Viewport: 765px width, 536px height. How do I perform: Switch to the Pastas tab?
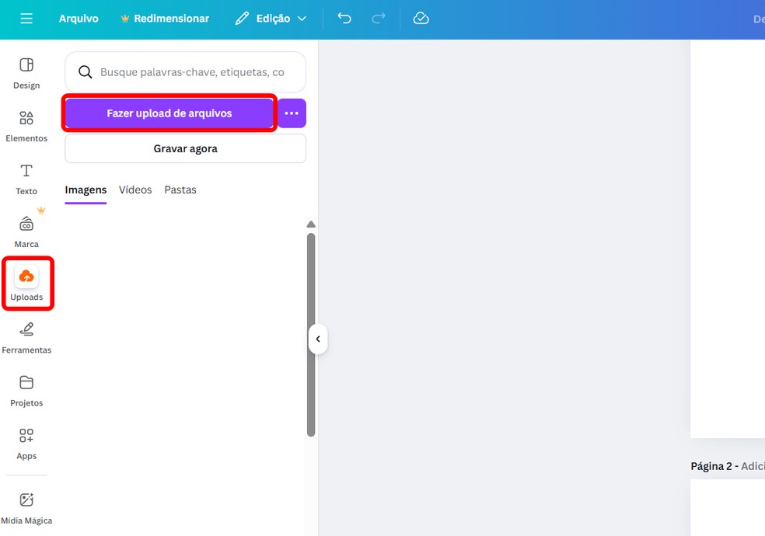click(x=180, y=190)
